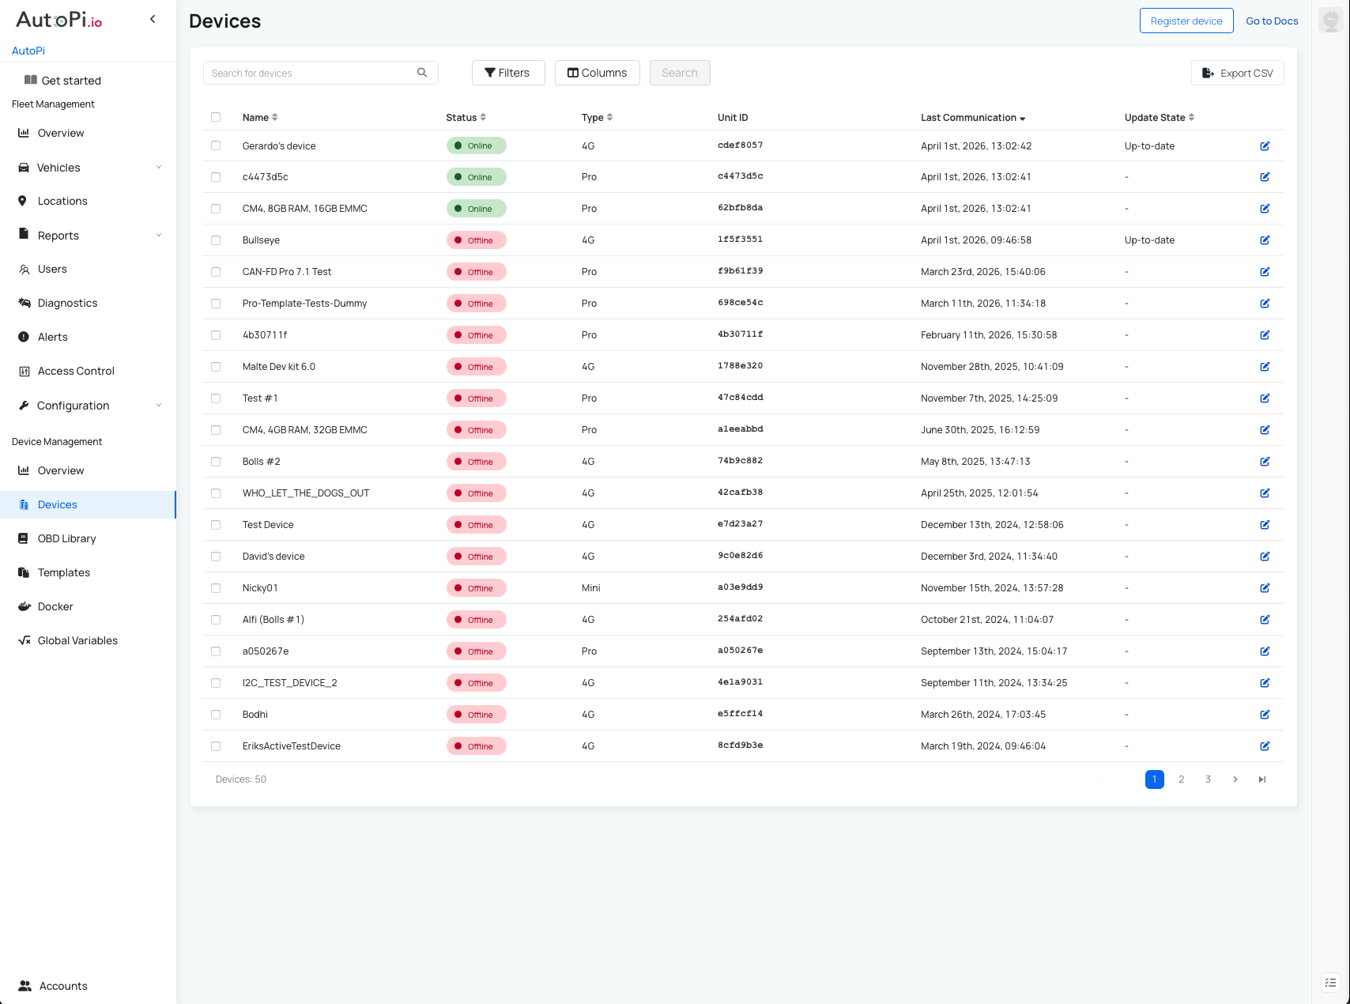The width and height of the screenshot is (1350, 1004).
Task: Open the Access Control section
Action: pos(75,371)
